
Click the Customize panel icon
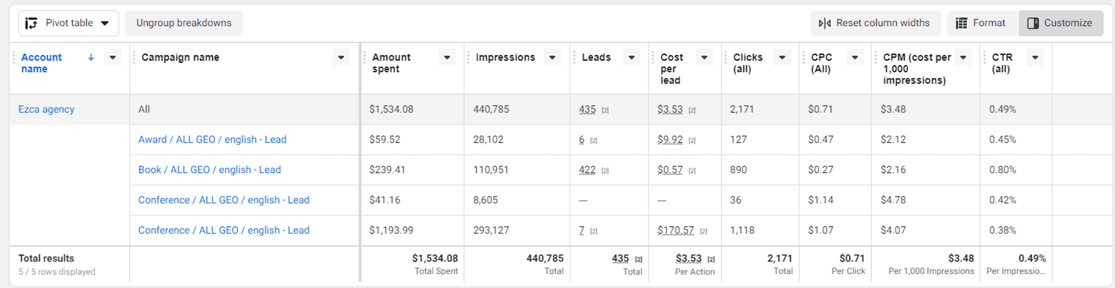pos(1032,23)
